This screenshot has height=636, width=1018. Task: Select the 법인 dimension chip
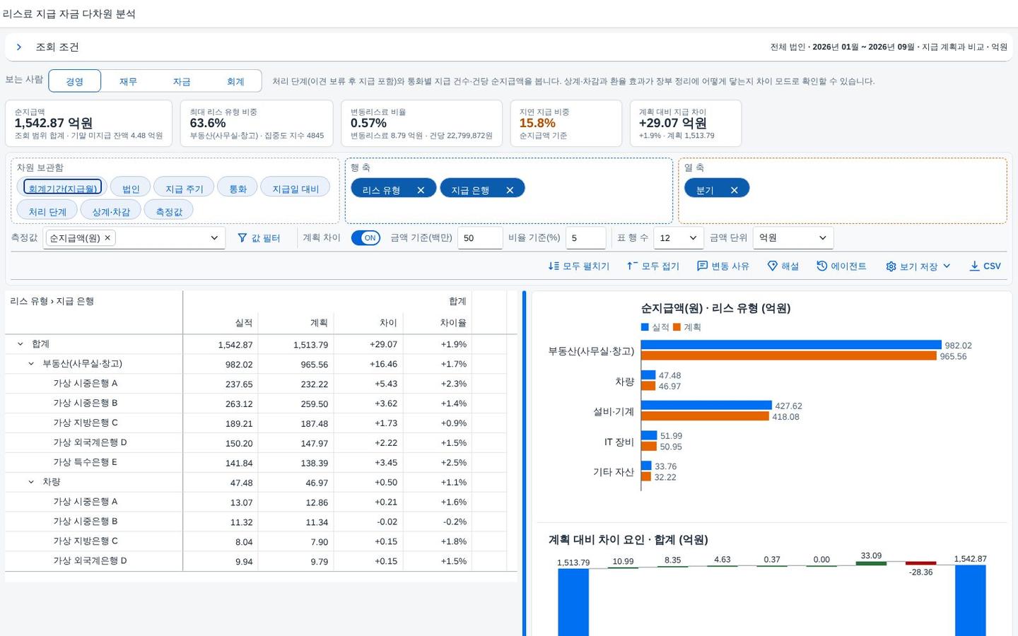pyautogui.click(x=131, y=187)
